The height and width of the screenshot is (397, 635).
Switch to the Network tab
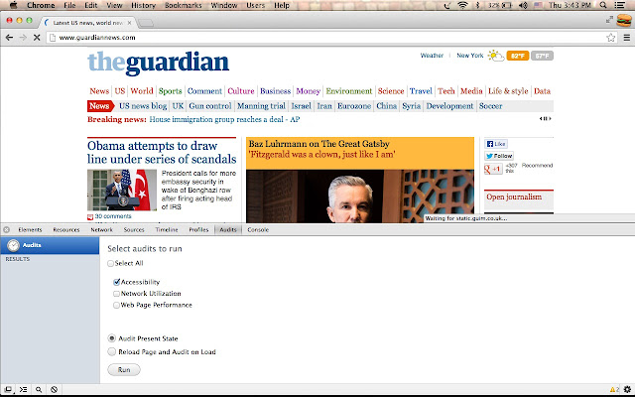[101, 229]
